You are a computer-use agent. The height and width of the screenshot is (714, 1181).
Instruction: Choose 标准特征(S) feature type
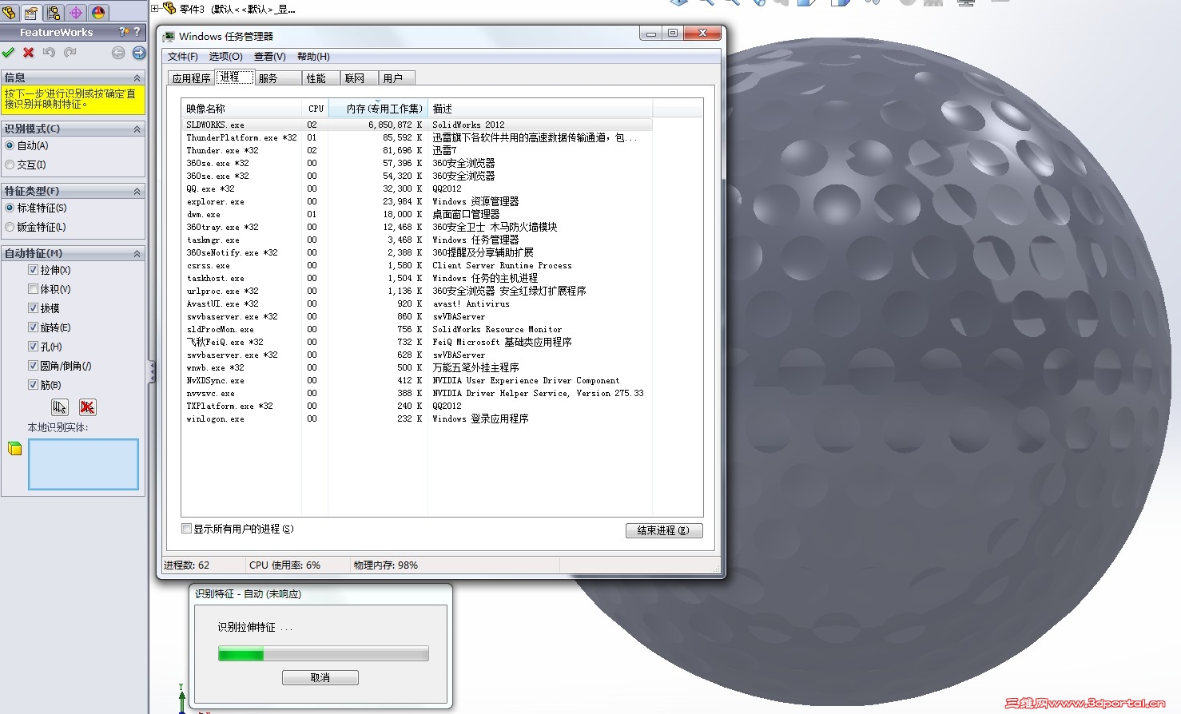pyautogui.click(x=10, y=208)
